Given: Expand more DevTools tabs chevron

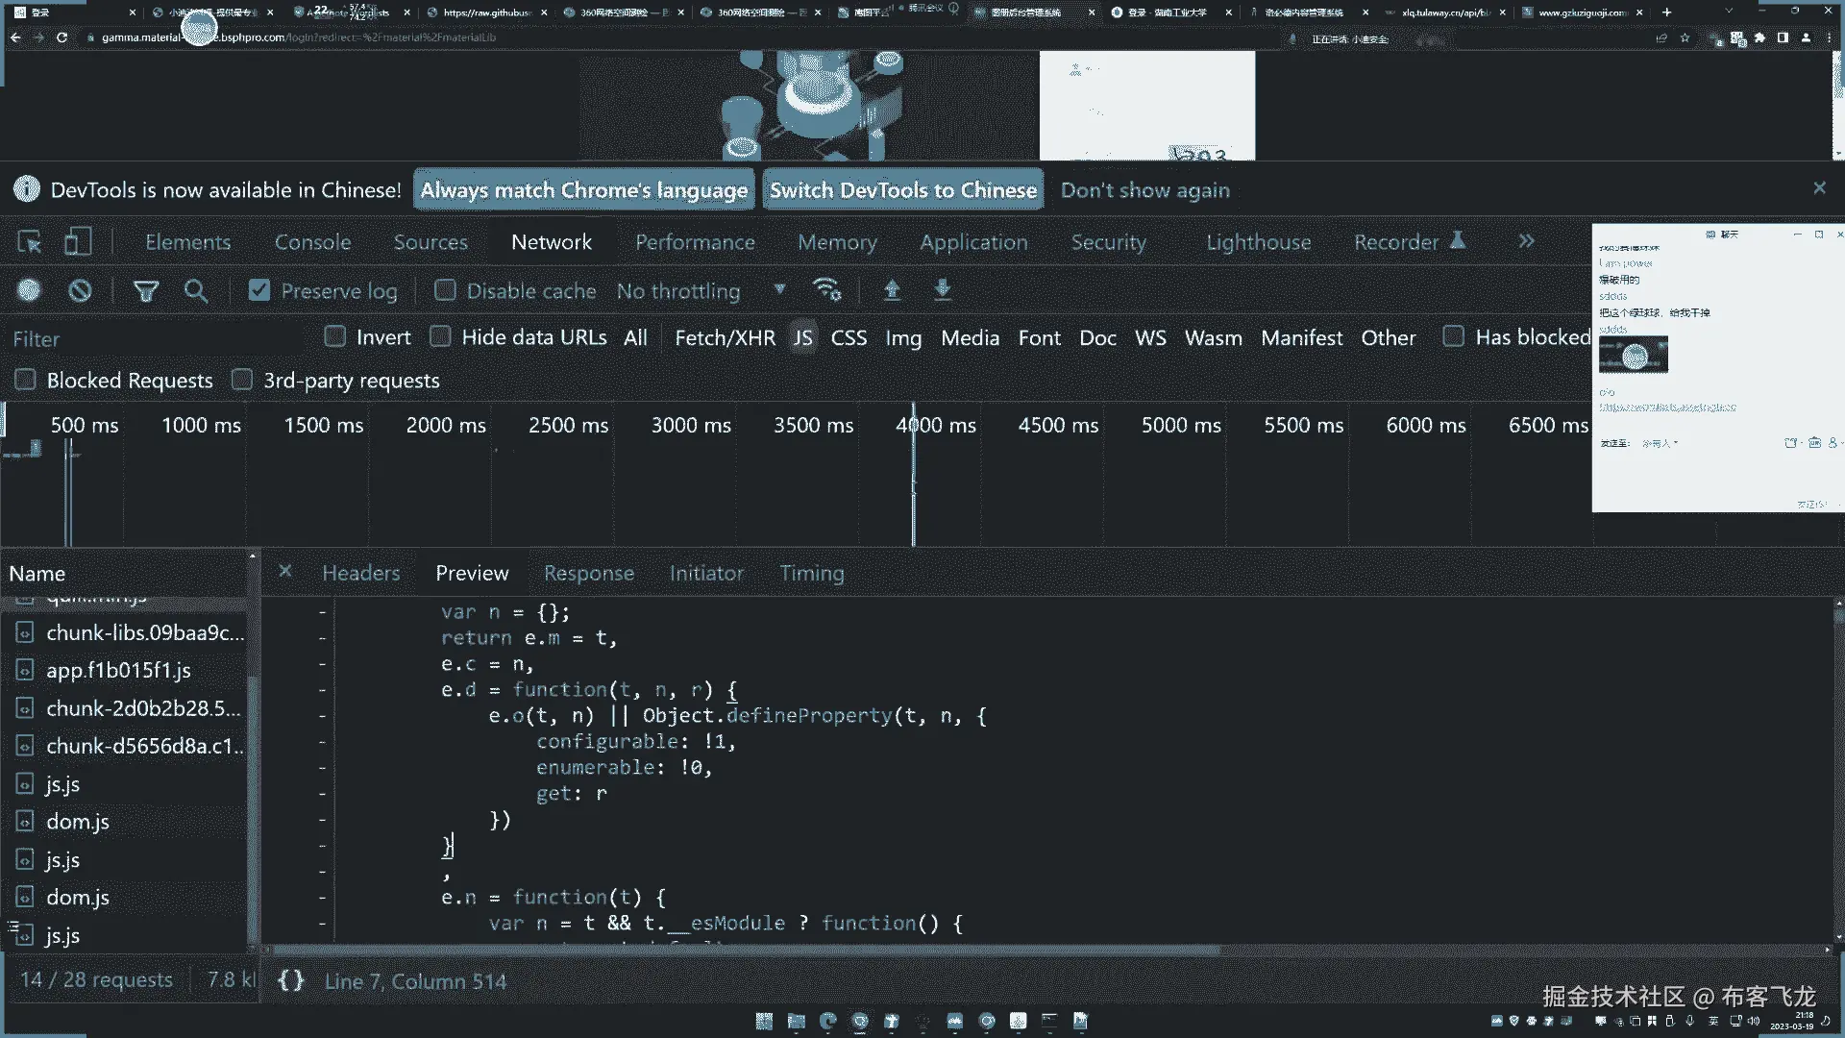Looking at the screenshot, I should (x=1526, y=241).
